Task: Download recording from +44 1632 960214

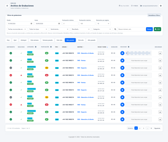Action: pos(160,82)
